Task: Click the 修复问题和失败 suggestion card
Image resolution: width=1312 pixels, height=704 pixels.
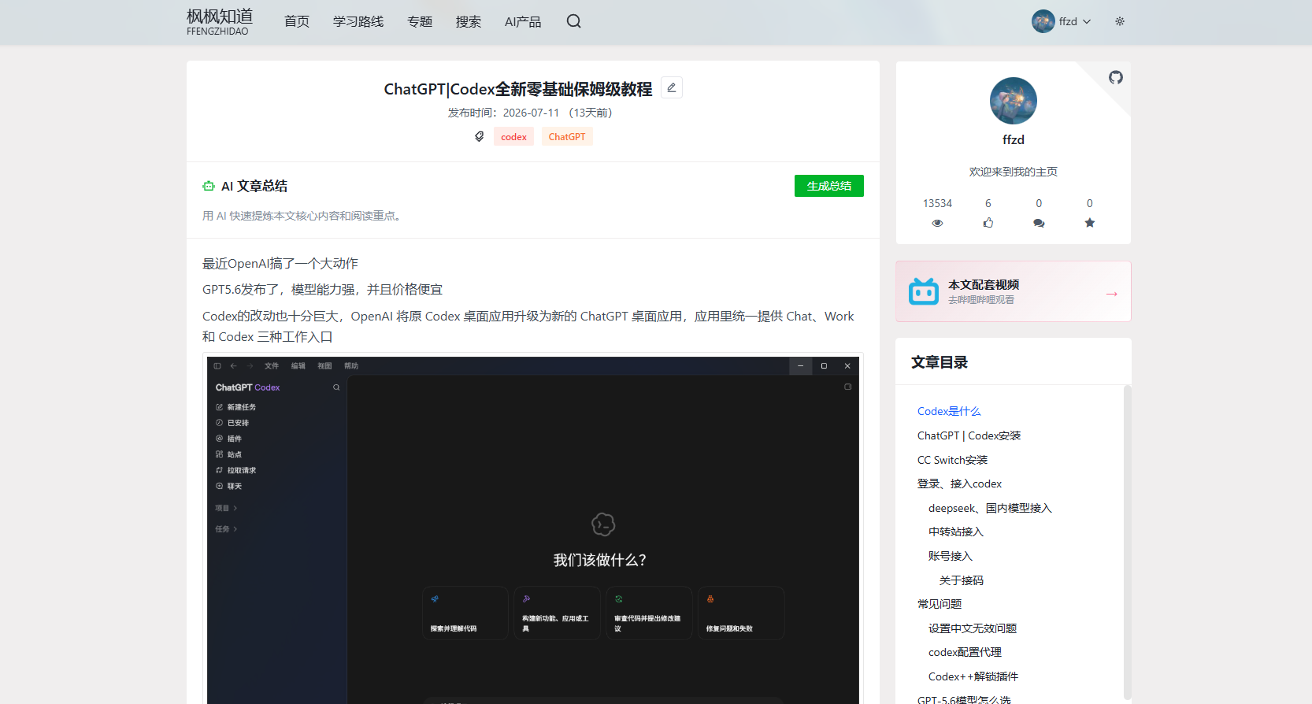Action: point(741,613)
